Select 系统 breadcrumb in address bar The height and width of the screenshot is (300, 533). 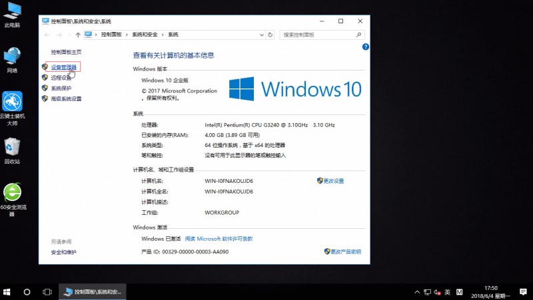click(x=173, y=35)
